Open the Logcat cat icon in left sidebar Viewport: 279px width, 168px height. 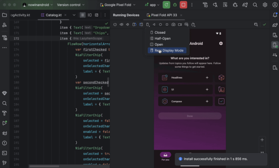tap(4, 133)
